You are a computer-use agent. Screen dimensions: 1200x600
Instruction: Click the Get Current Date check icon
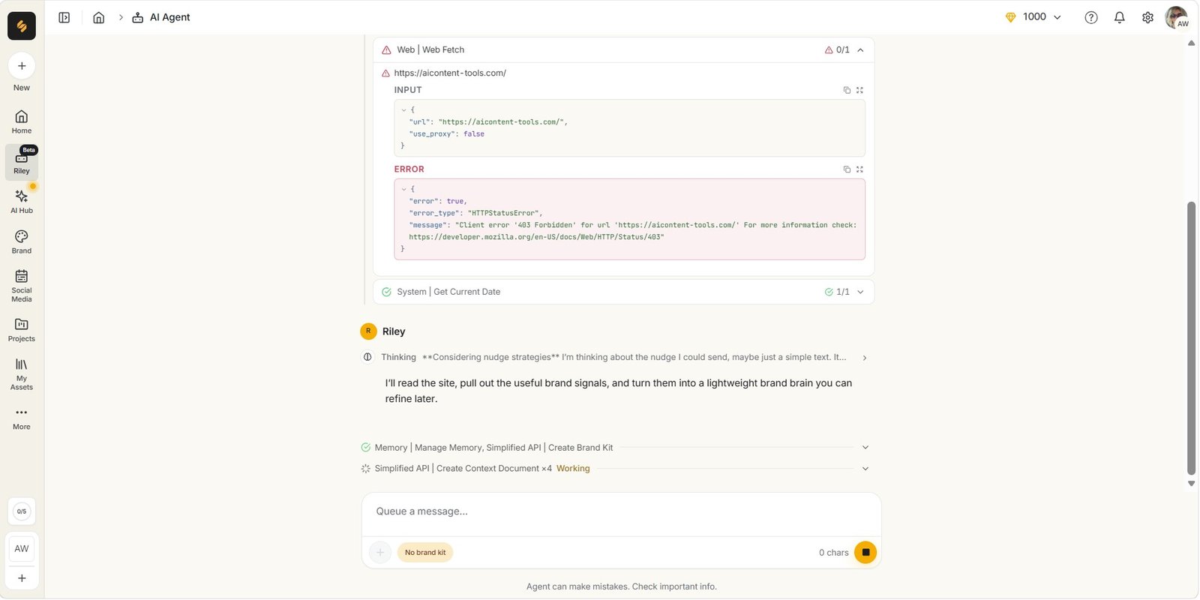tap(386, 292)
